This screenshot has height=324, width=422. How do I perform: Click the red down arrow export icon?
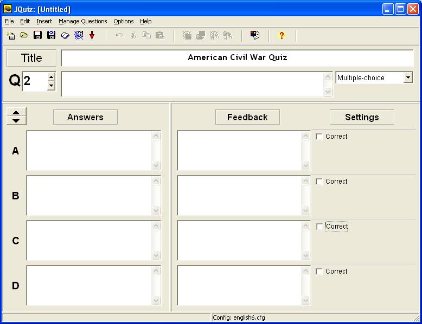point(92,35)
